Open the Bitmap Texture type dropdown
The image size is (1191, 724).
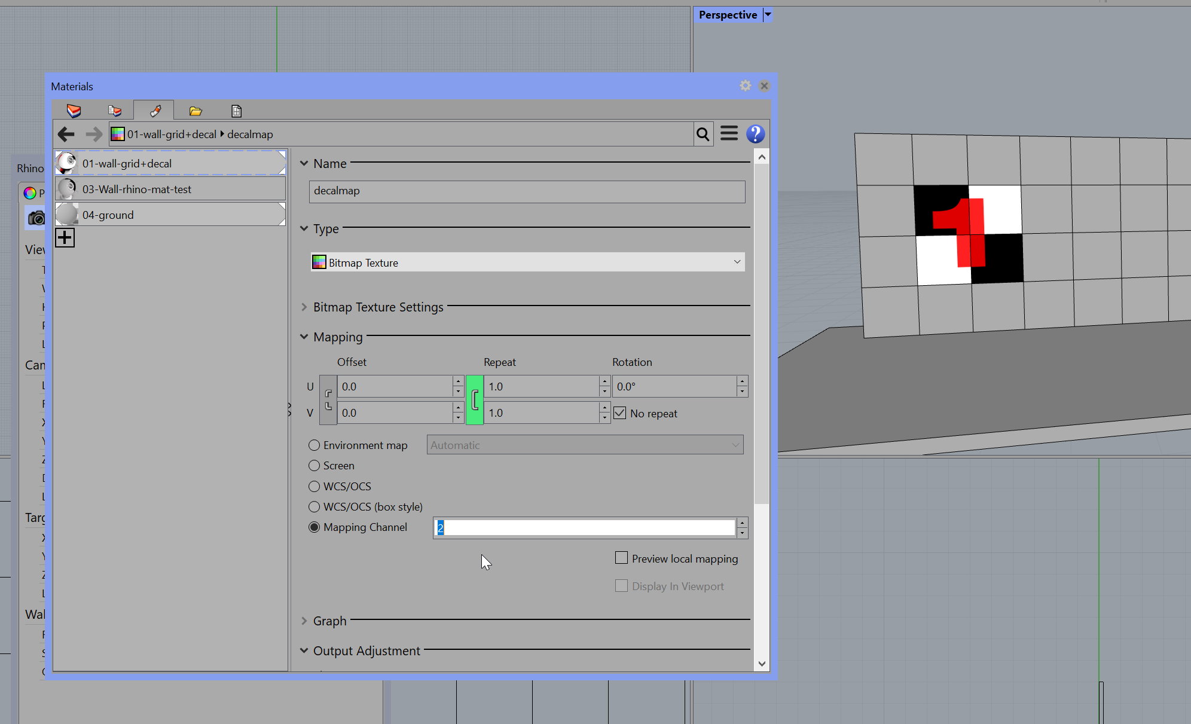(x=527, y=262)
